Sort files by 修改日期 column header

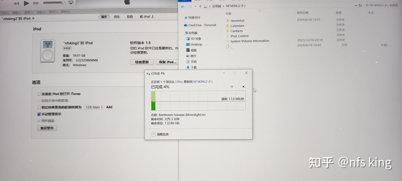(302, 13)
